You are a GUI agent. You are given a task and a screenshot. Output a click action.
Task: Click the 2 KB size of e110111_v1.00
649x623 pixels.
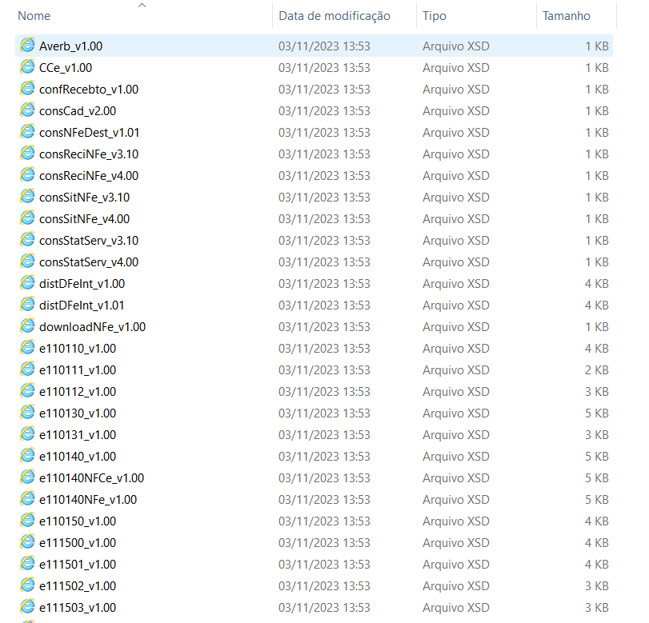(596, 369)
